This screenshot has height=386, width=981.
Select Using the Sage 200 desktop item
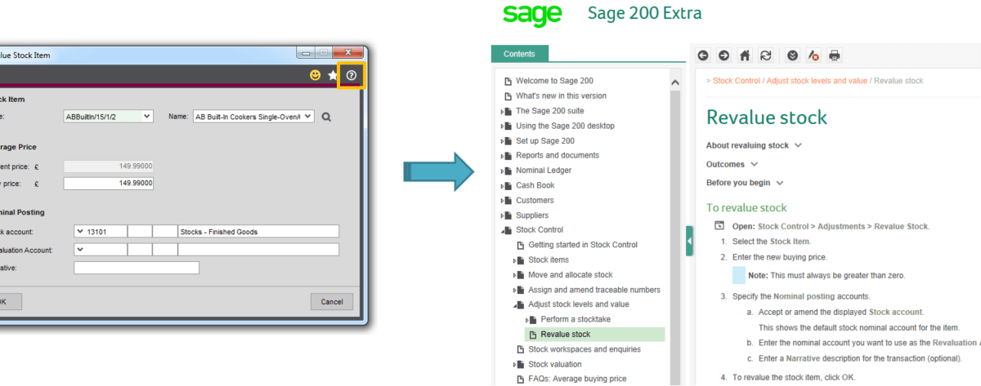point(565,126)
